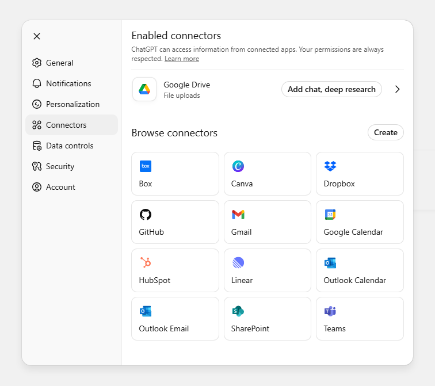435x386 pixels.
Task: Click the Account person icon
Action: (x=37, y=187)
